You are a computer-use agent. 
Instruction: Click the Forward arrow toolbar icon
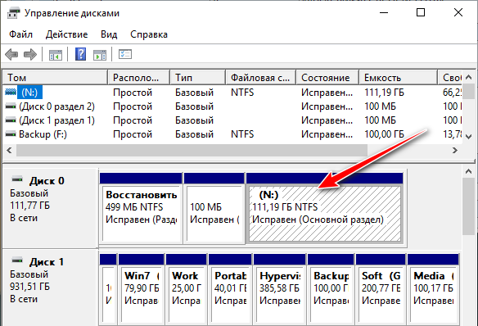30,55
